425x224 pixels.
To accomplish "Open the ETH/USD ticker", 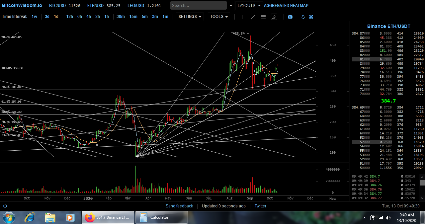I will pos(104,6).
